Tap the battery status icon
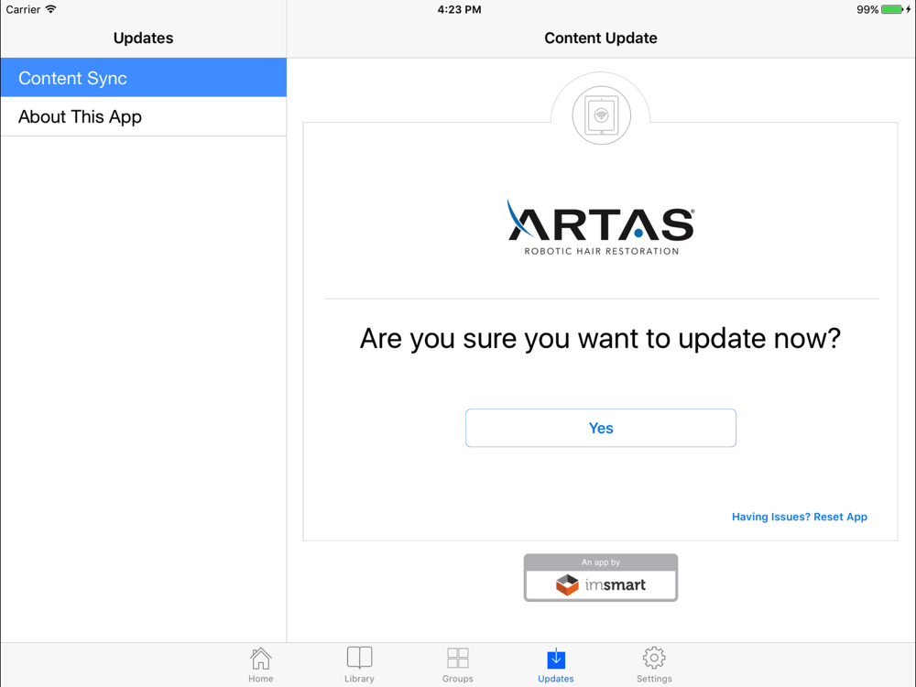 (896, 9)
